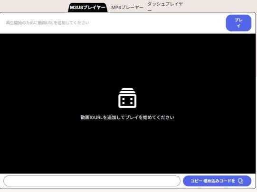Image resolution: width=257 pixels, height=192 pixels.
Task: Select the M3U8プレイヤー tab
Action: pyautogui.click(x=87, y=8)
